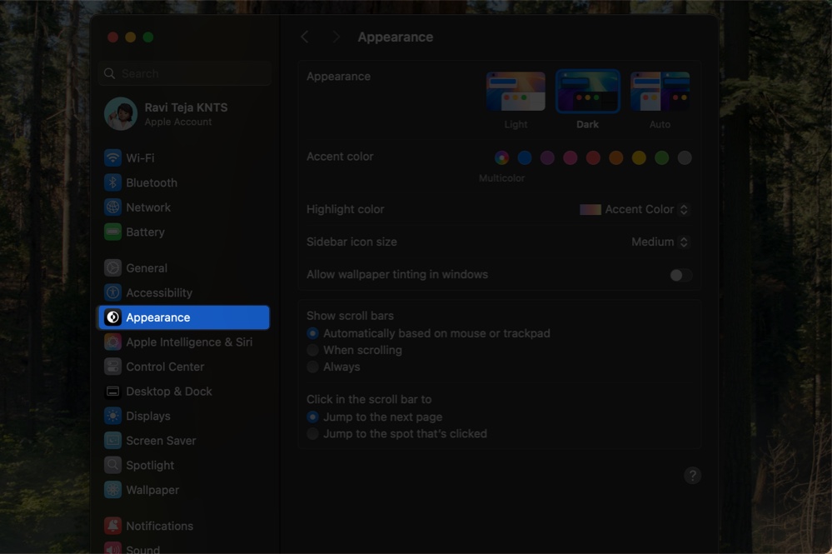
Task: Select 'Always' show scroll bars option
Action: [312, 367]
